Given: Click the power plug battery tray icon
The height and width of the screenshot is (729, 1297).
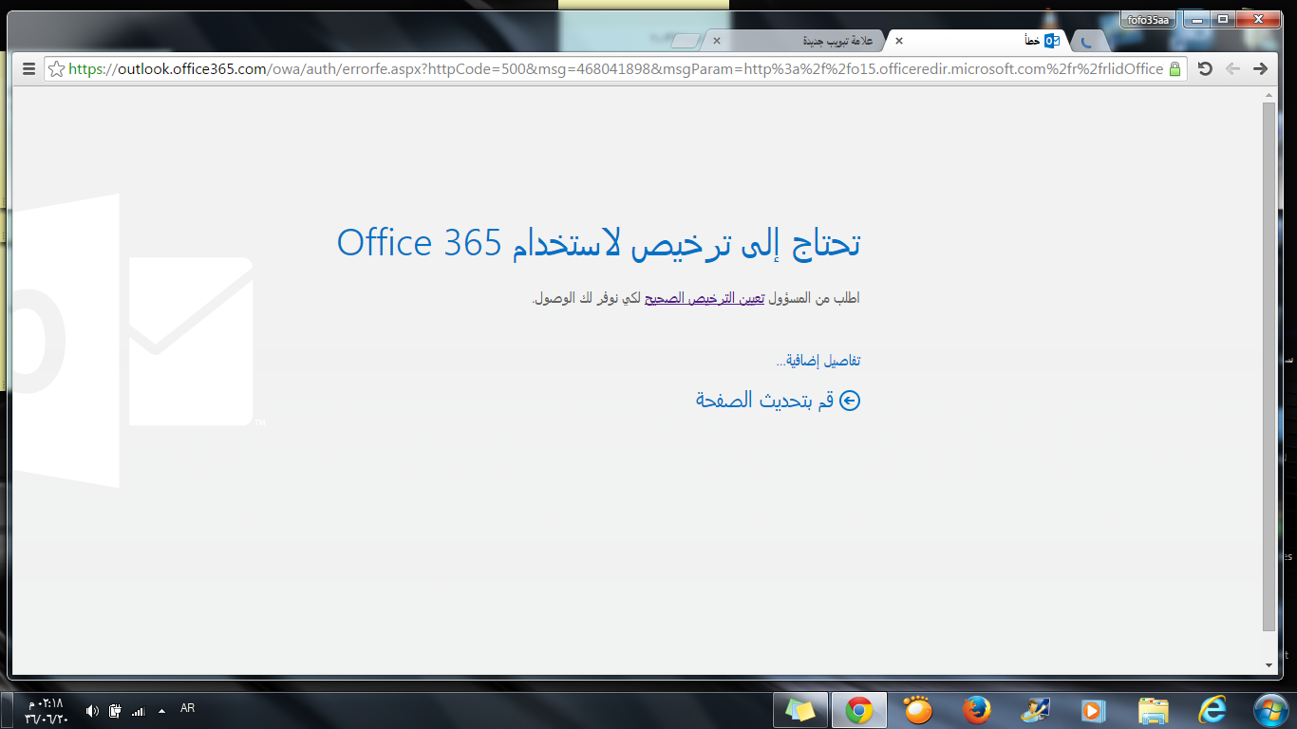Looking at the screenshot, I should (115, 710).
